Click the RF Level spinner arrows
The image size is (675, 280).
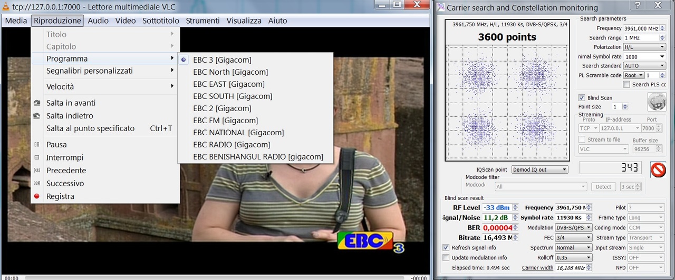[x=515, y=207]
